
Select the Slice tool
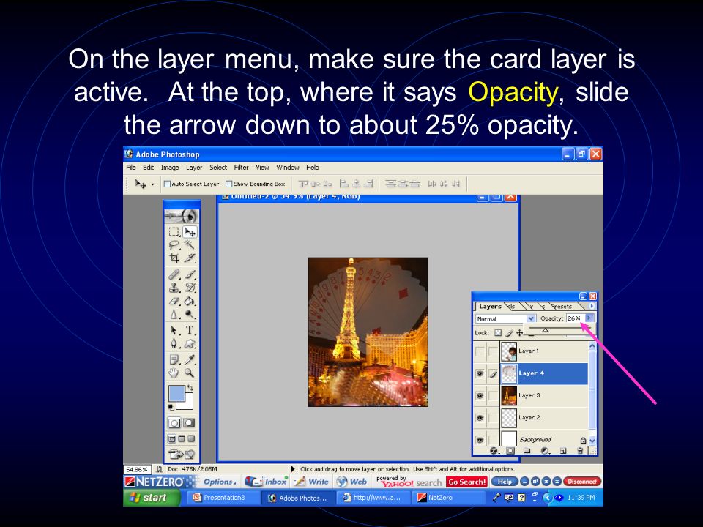pyautogui.click(x=190, y=258)
